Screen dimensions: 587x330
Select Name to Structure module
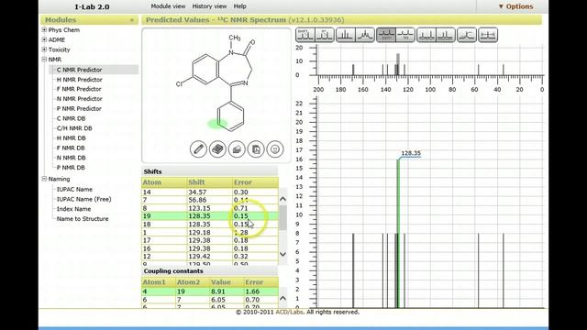coord(83,218)
